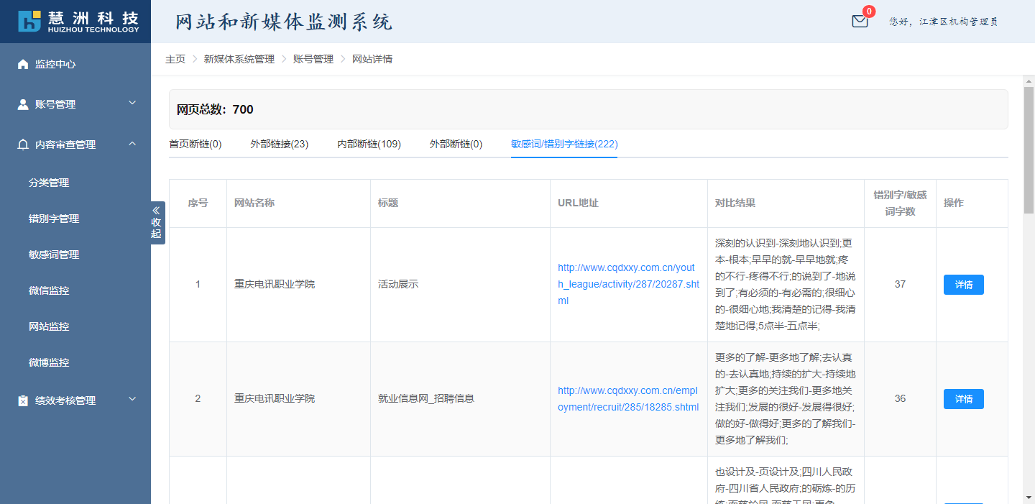Click the clipboard icon beside 绩效考核管理
The image size is (1035, 504).
(x=23, y=400)
